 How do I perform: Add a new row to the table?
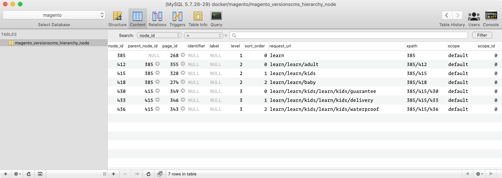(x=113, y=174)
